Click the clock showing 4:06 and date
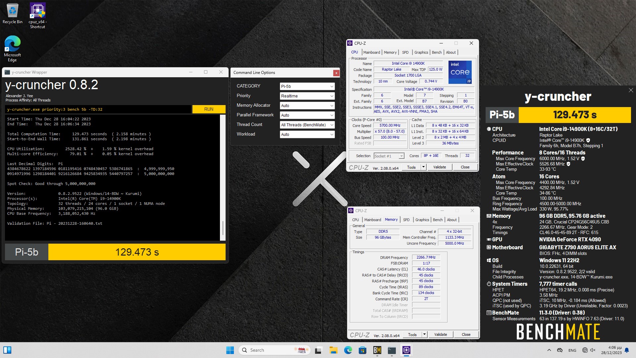636x358 pixels. tap(611, 350)
